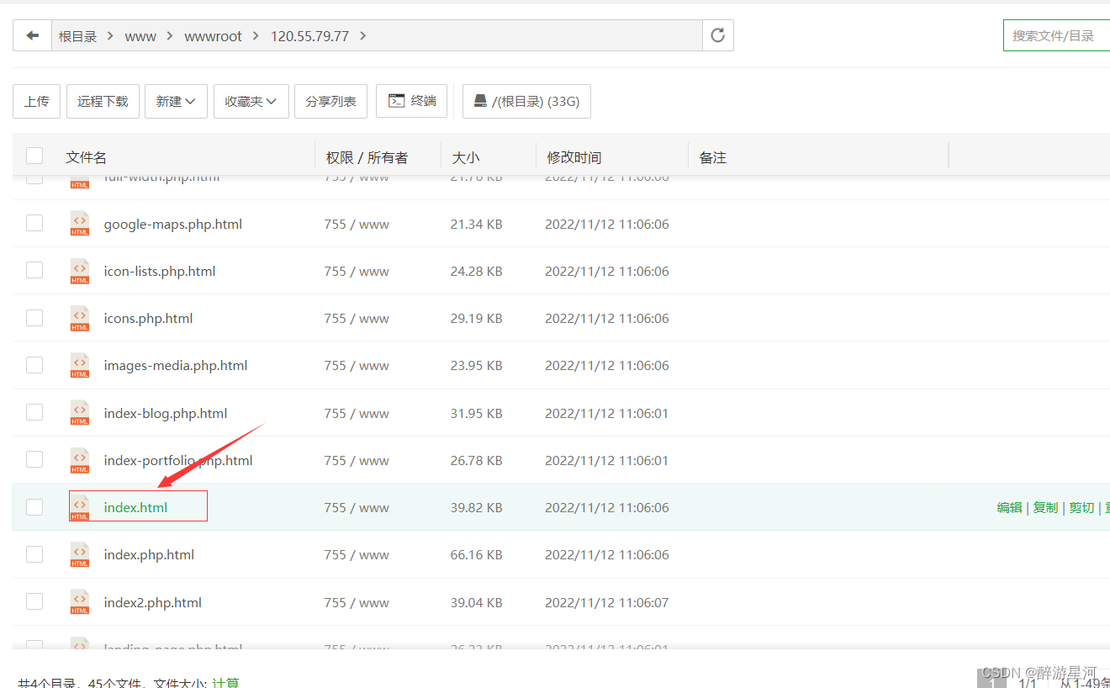The width and height of the screenshot is (1110, 688).
Task: Check the box for icon-lists.php.html
Action: (34, 270)
